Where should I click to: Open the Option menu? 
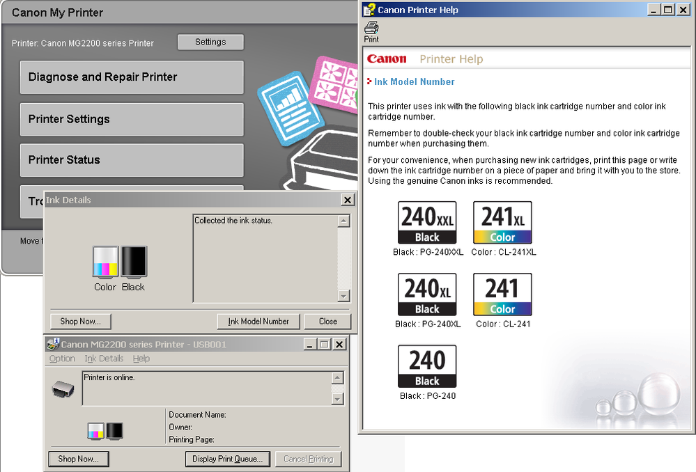[62, 358]
